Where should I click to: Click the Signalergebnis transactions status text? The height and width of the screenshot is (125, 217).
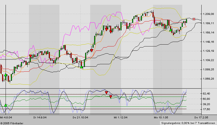point(188,123)
